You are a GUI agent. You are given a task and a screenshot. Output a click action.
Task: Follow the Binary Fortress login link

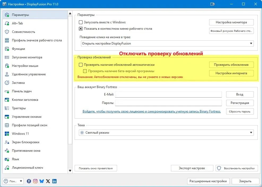click(x=152, y=111)
